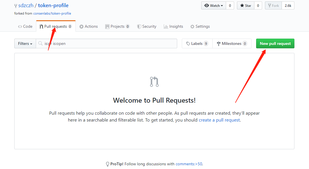Open the repository Settings tab

pyautogui.click(x=200, y=26)
